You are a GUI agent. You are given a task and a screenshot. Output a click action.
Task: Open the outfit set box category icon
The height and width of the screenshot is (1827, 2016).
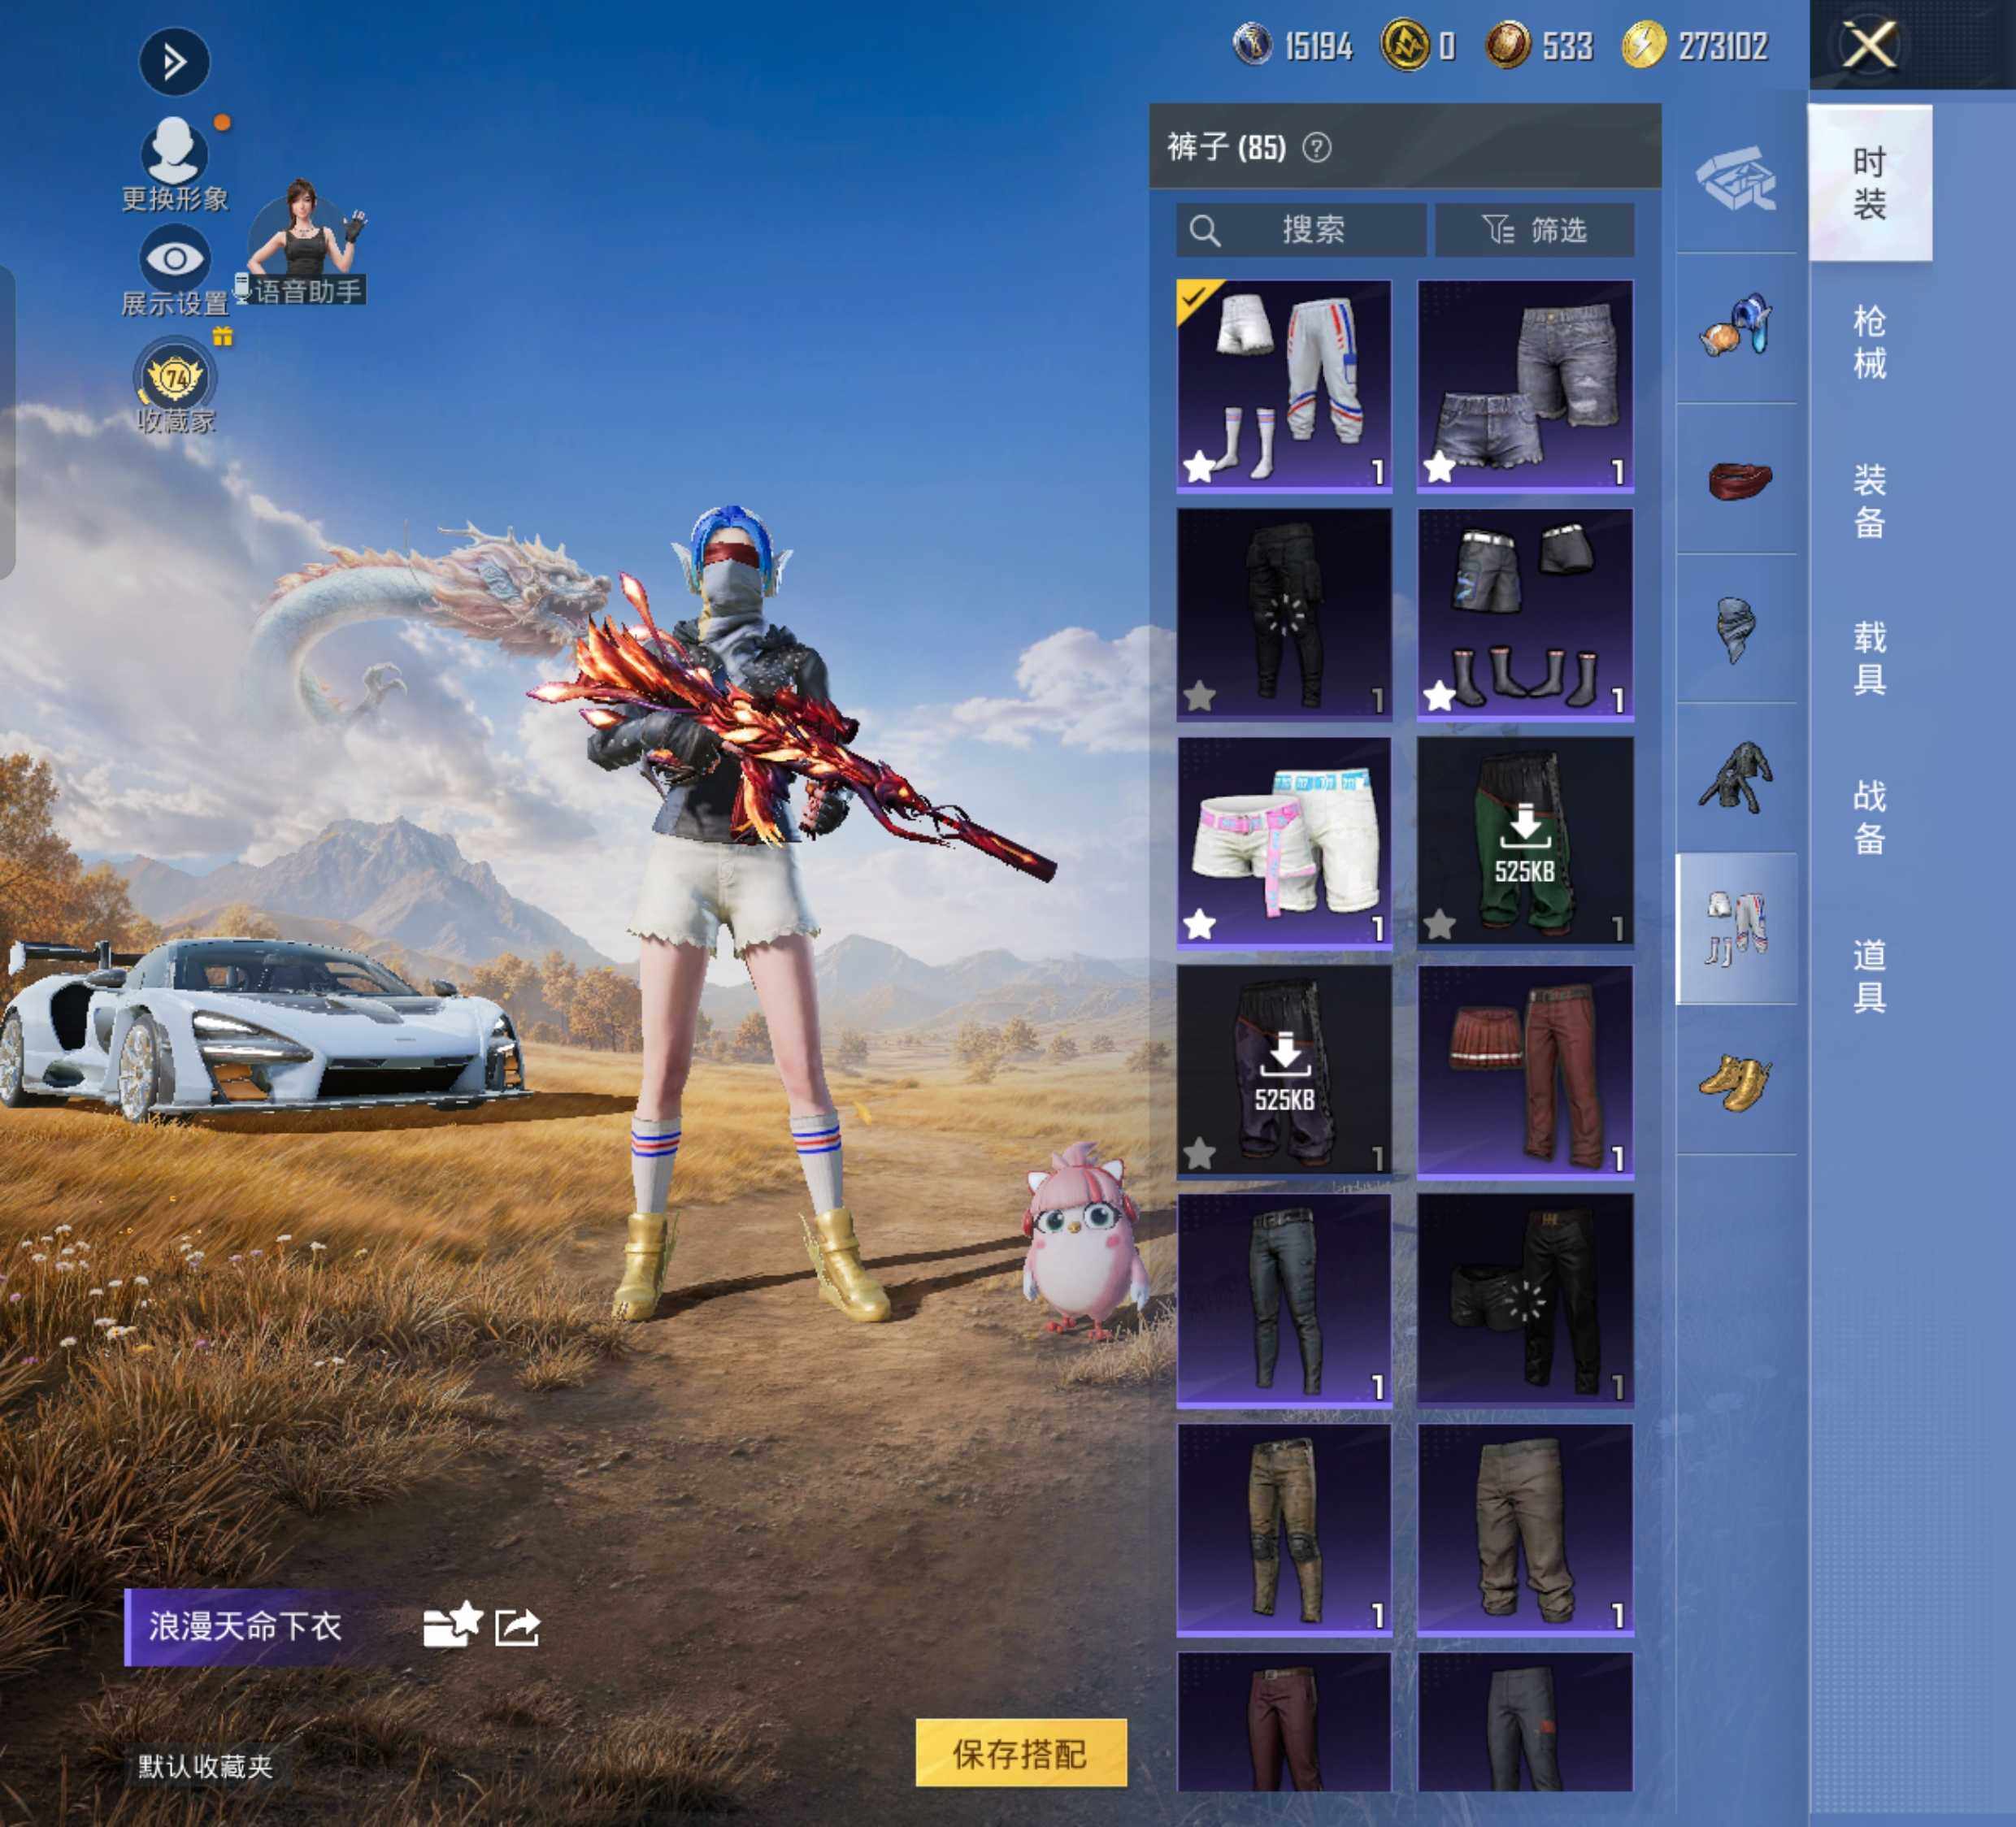1736,179
